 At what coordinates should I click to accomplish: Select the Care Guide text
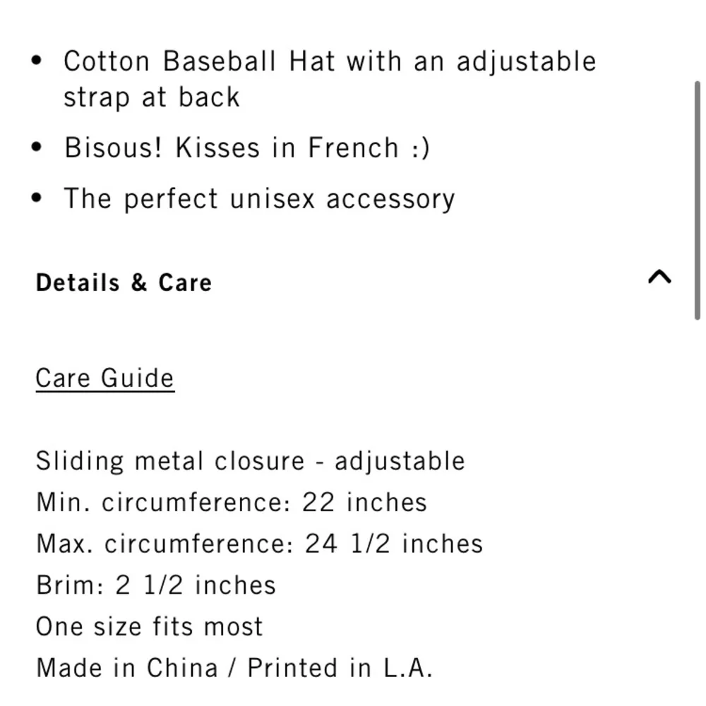[104, 378]
